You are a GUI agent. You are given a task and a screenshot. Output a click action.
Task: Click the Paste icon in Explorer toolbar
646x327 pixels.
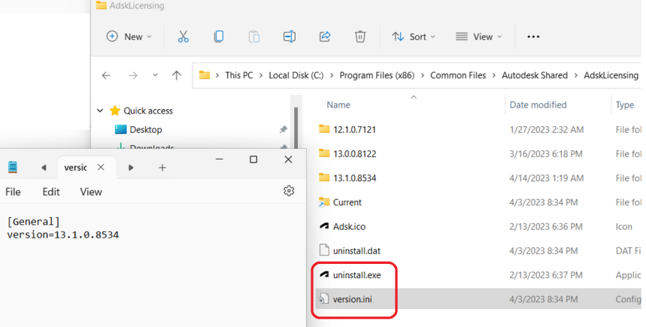coord(254,37)
